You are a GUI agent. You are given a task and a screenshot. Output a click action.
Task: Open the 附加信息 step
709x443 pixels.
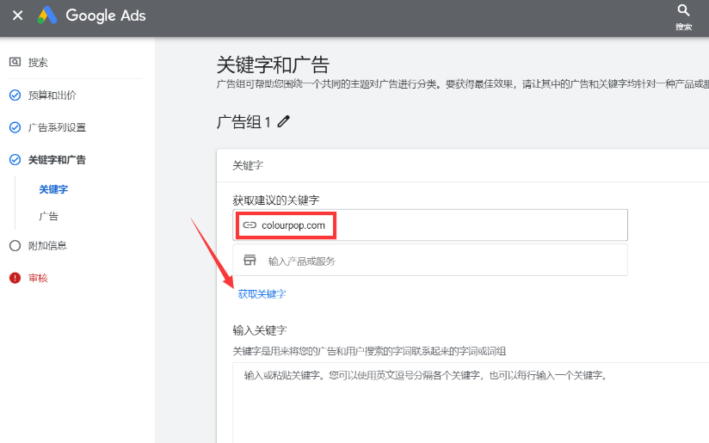pyautogui.click(x=47, y=245)
